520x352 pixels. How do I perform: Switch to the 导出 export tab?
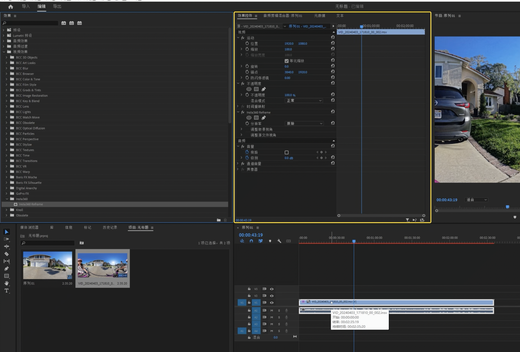point(57,6)
